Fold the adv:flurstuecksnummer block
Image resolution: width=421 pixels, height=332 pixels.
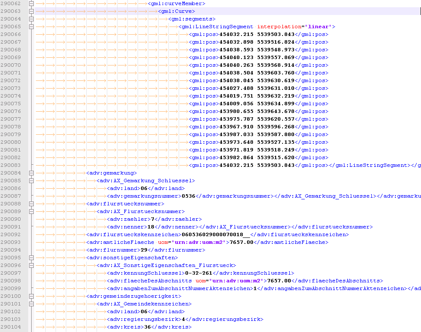click(x=31, y=204)
